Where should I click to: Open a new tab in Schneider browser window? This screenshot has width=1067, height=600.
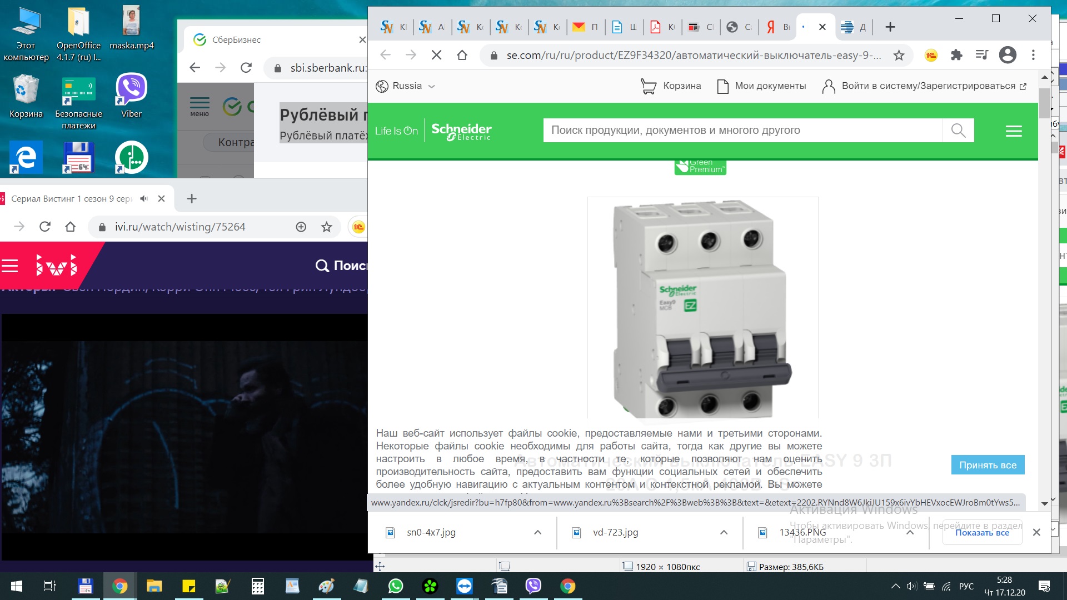click(890, 27)
